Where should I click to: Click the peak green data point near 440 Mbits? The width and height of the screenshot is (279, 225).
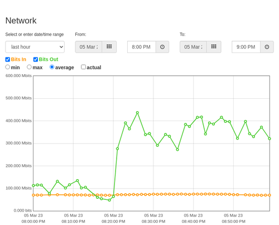(137, 113)
